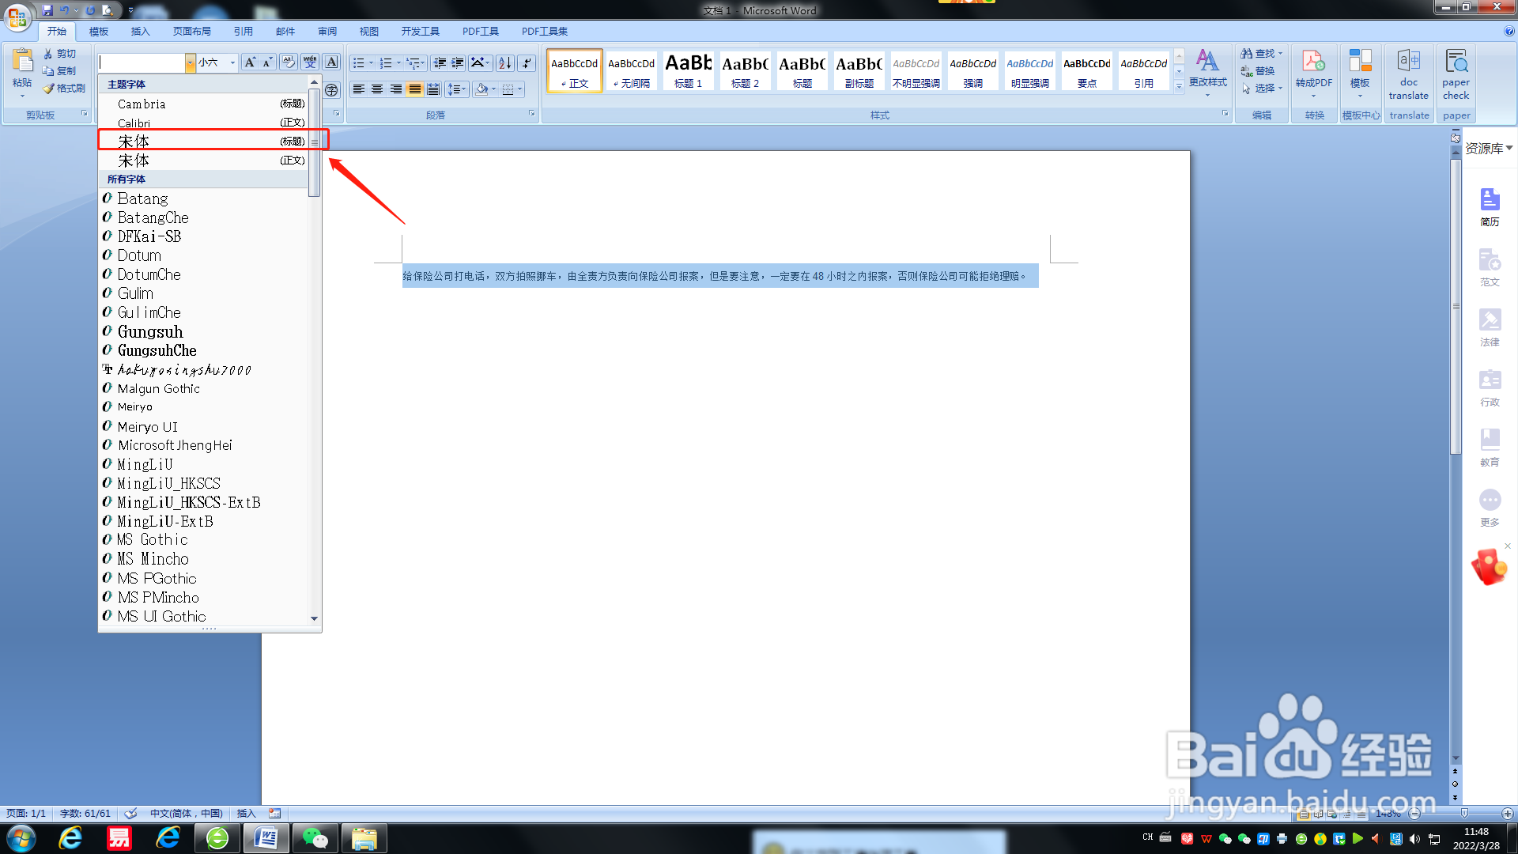Click the Show/Hide paragraph marks icon

527,62
